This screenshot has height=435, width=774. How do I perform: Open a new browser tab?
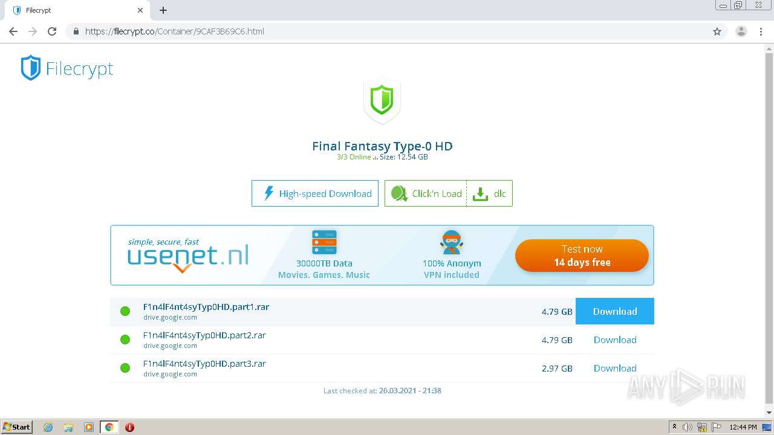pyautogui.click(x=163, y=10)
